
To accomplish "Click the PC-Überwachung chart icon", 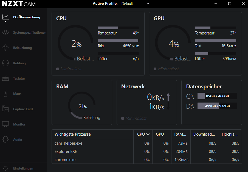I will [5, 17].
